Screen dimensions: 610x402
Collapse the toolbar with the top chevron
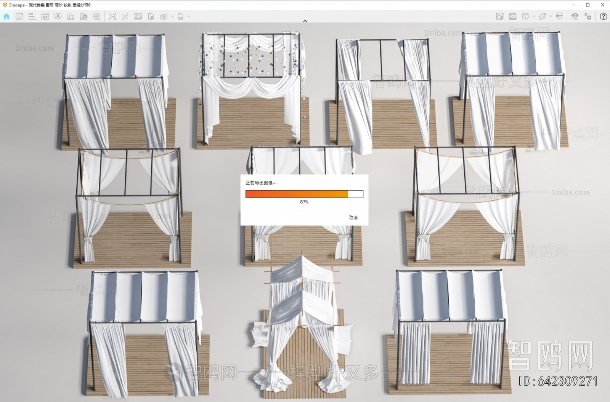[305, 21]
